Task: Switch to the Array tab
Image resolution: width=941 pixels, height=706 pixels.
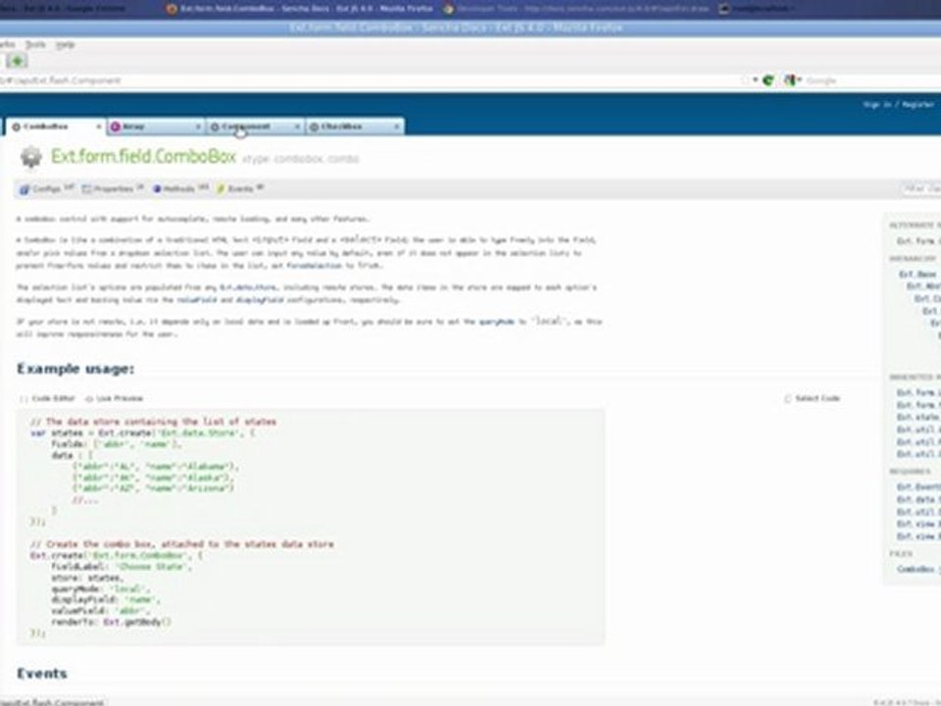Action: [156, 126]
